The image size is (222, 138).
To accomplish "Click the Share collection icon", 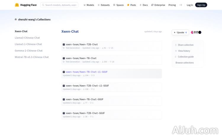I will pos(176,45).
